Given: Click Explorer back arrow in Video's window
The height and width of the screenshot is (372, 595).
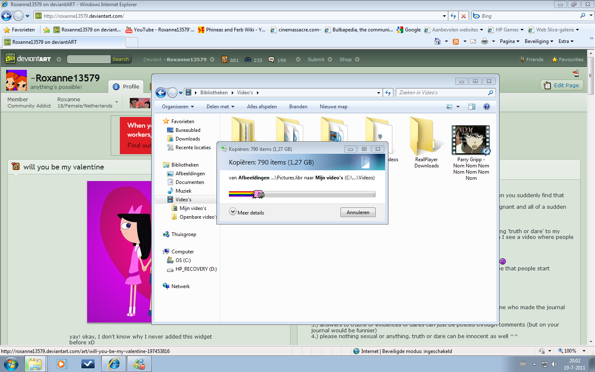Looking at the screenshot, I should click(161, 93).
